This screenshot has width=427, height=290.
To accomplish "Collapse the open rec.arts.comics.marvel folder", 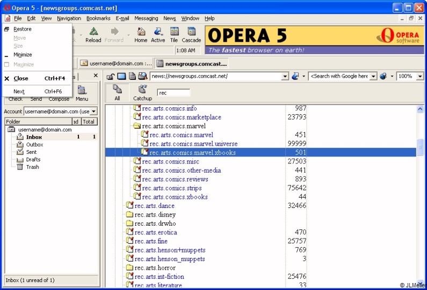I will click(137, 126).
